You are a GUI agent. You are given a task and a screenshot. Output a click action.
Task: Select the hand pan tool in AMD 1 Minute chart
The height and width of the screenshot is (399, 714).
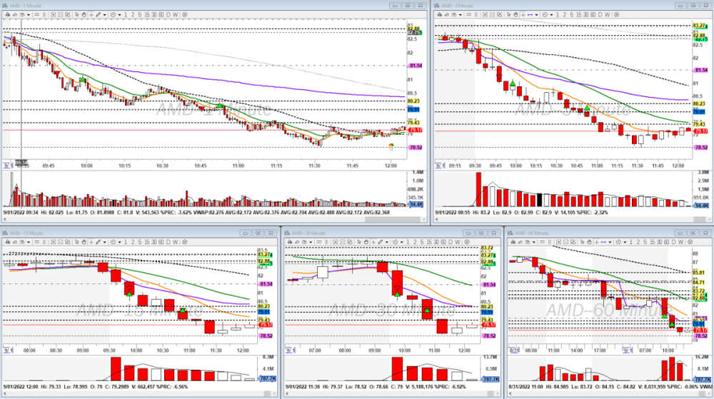point(84,14)
